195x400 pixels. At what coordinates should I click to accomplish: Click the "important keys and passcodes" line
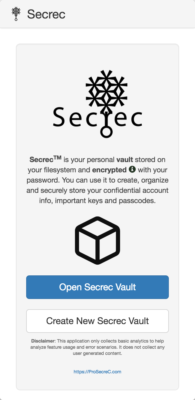pyautogui.click(x=98, y=201)
